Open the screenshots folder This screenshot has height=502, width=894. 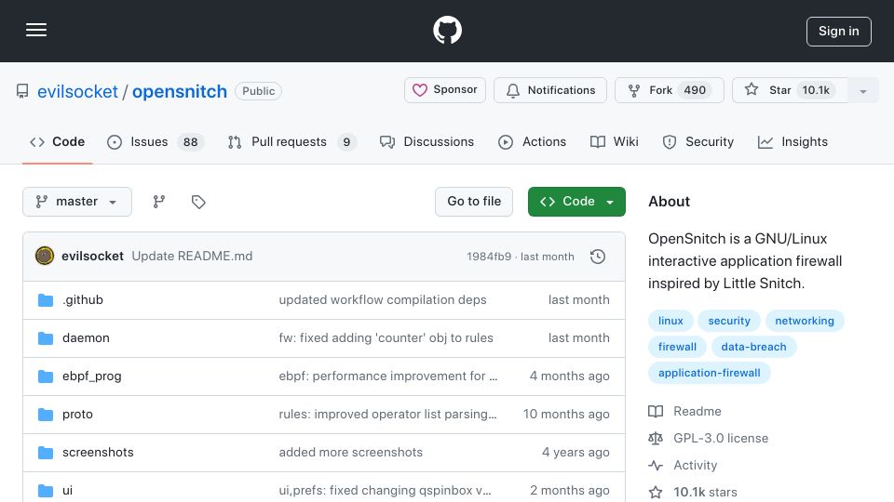click(98, 453)
